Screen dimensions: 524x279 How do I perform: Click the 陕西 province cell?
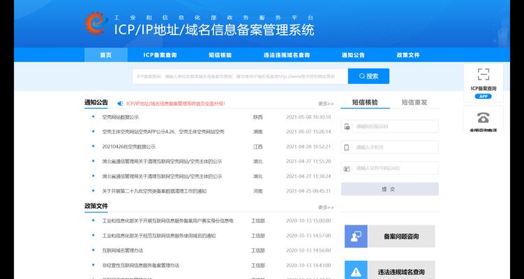click(257, 117)
